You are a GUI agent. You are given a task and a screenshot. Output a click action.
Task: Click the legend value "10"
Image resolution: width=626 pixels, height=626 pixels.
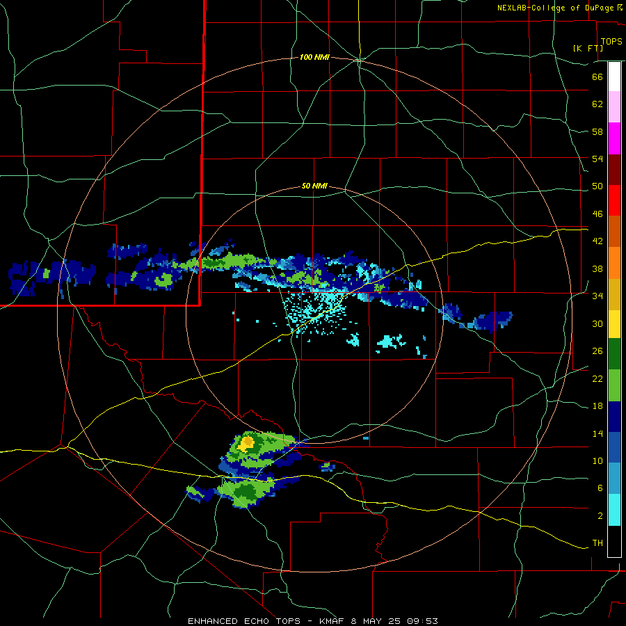coord(597,460)
